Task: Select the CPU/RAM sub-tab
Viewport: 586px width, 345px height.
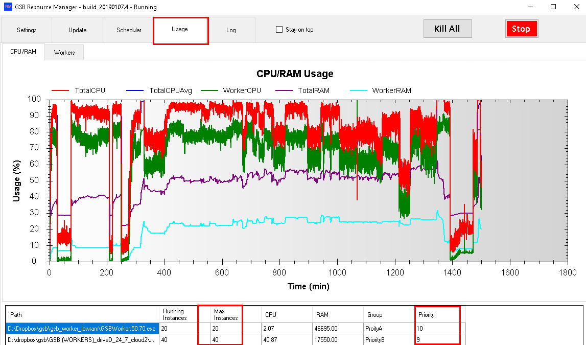Action: (x=24, y=52)
